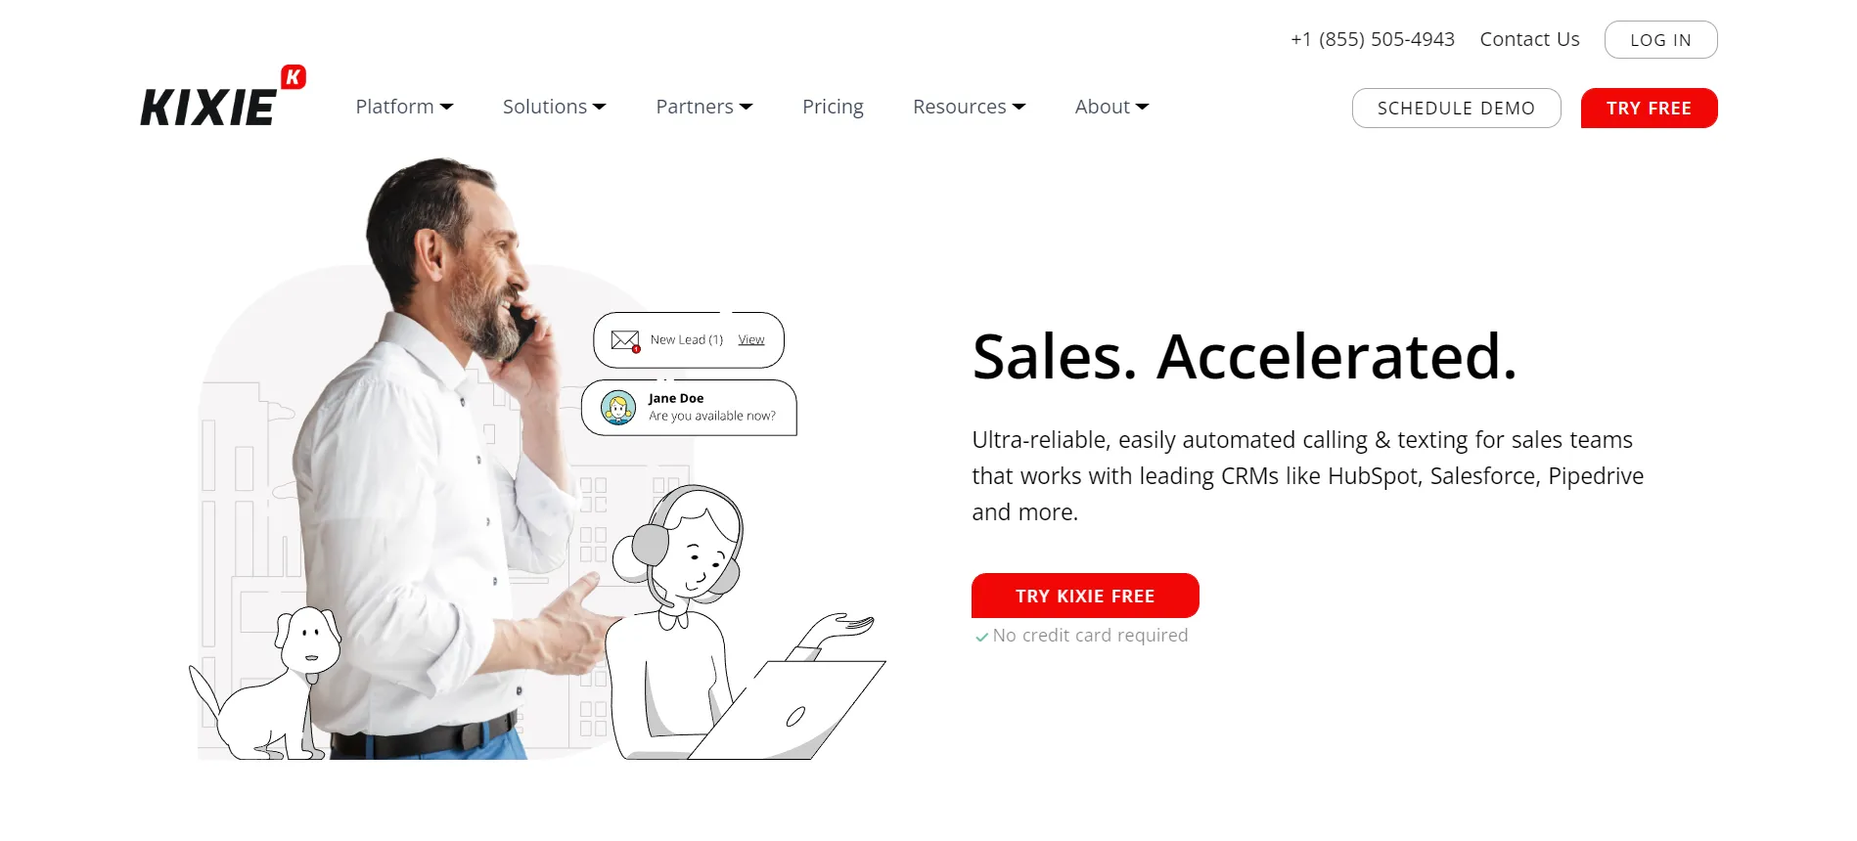Click View link in New Lead bubble
Image resolution: width=1857 pixels, height=841 pixels.
point(751,340)
